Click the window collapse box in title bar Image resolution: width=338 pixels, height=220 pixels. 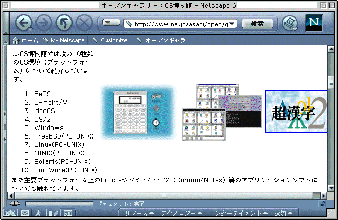point(332,5)
